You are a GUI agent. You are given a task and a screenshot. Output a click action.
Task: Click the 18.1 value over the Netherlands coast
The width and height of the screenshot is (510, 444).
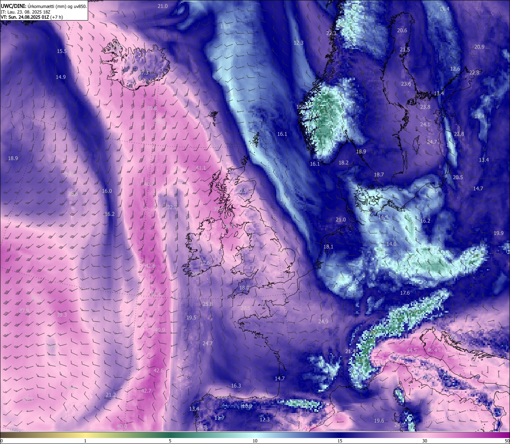(328, 246)
